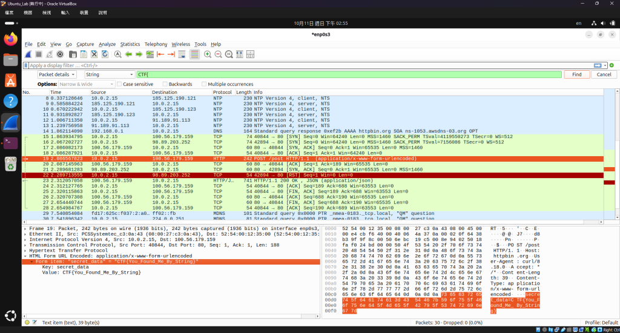Image resolution: width=620 pixels, height=333 pixels.
Task: Open the display filter history dropdown arrow
Action: click(605, 65)
